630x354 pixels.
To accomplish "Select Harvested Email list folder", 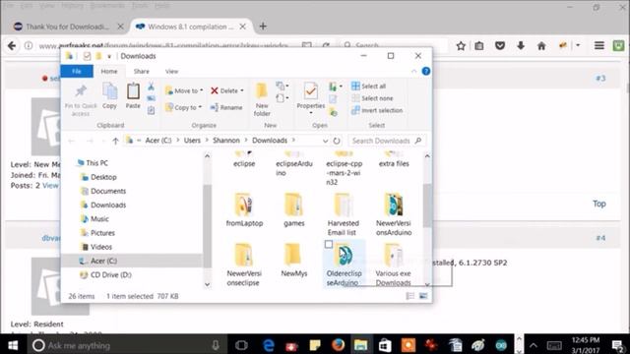I will click(343, 214).
